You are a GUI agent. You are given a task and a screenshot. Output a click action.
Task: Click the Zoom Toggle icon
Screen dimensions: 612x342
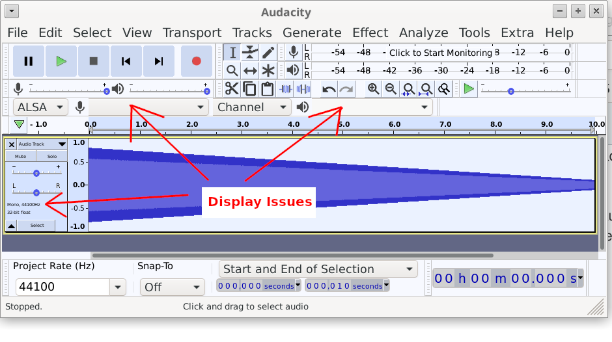click(444, 89)
